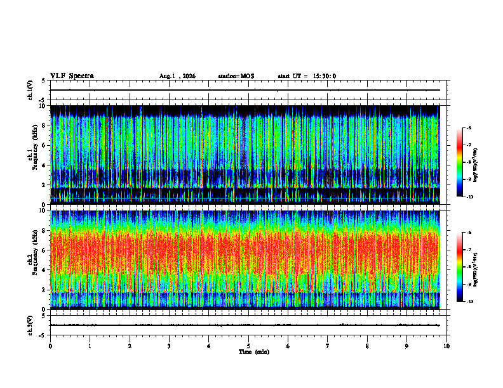Click the ch.2 spectrogram panel
This screenshot has height=388, width=503.
[245, 260]
